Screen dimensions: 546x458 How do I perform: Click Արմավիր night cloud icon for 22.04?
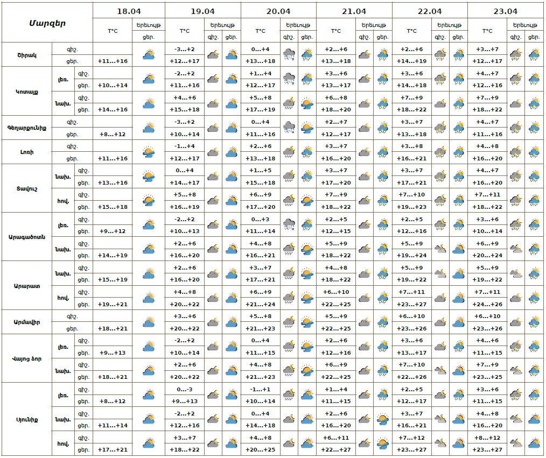440,322
